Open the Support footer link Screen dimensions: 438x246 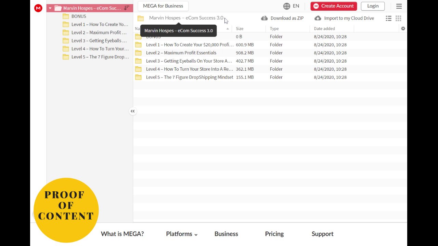pyautogui.click(x=322, y=234)
